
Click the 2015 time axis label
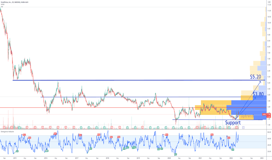click(15, 158)
